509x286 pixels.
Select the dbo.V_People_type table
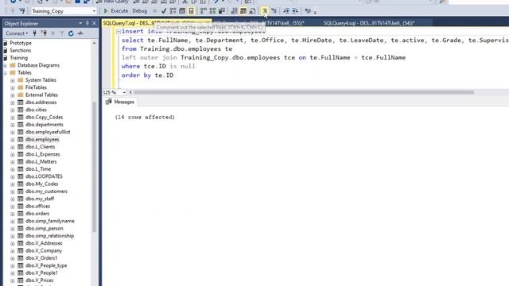pyautogui.click(x=46, y=265)
